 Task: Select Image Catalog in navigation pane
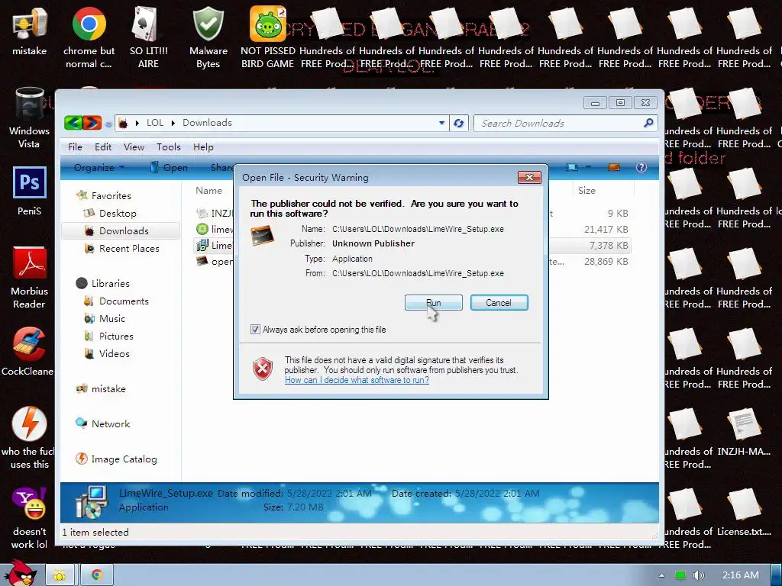tap(116, 459)
